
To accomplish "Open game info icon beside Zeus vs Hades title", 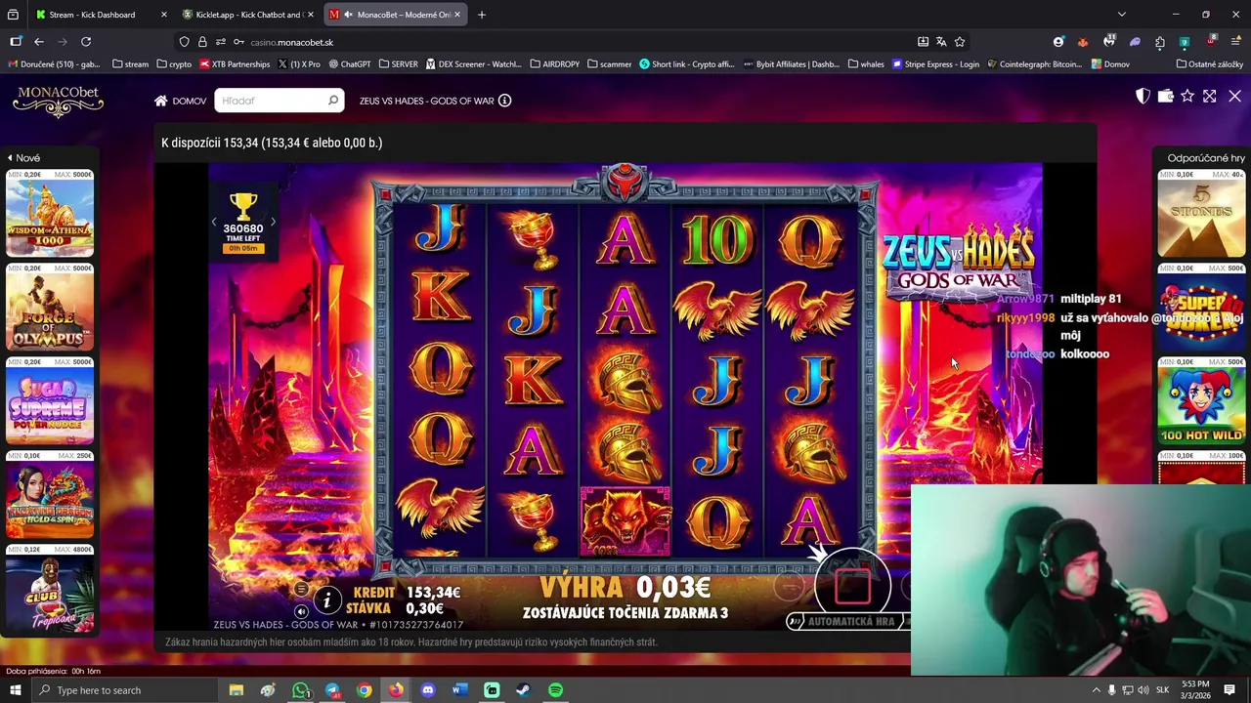I will pyautogui.click(x=504, y=101).
